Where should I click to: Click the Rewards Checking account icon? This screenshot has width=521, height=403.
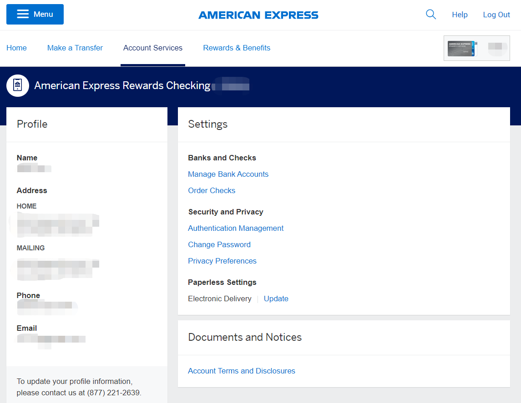coord(18,85)
